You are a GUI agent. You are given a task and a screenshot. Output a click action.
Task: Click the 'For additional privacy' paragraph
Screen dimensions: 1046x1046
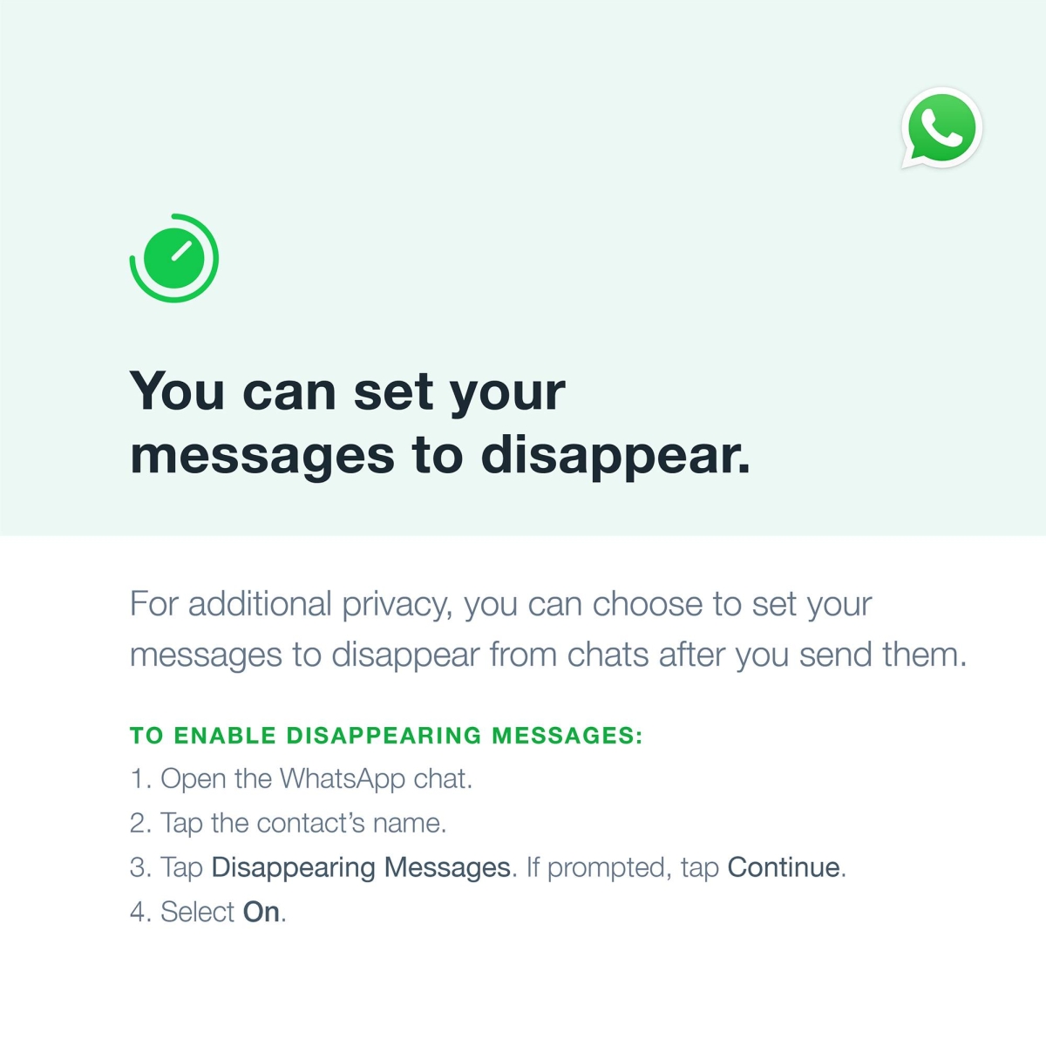[548, 628]
